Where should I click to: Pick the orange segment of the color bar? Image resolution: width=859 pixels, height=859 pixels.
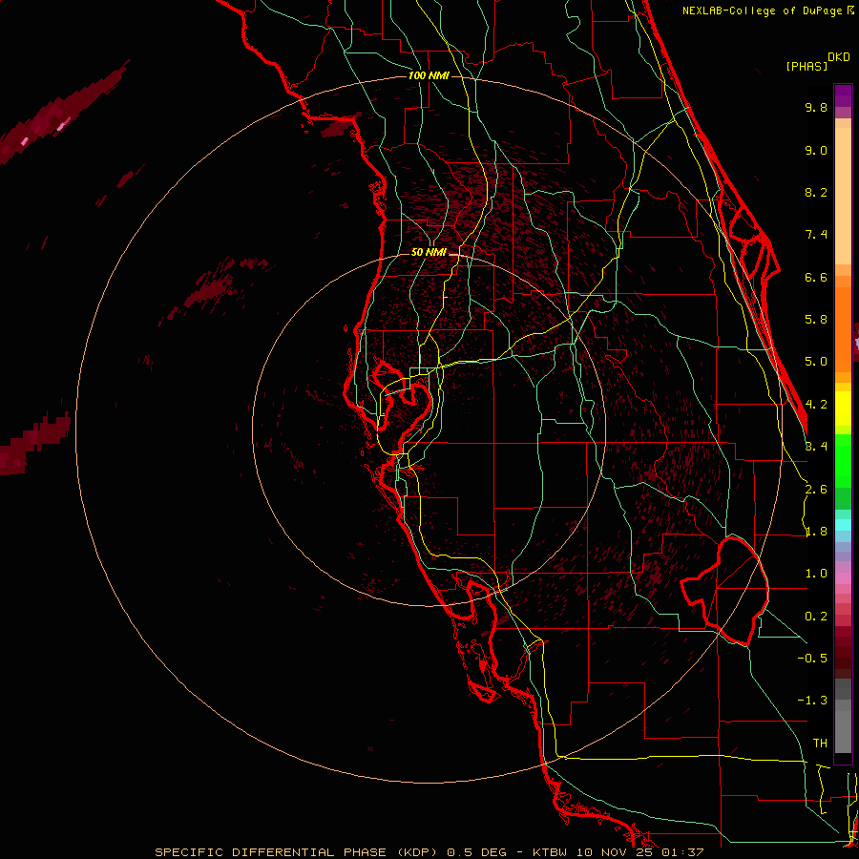click(843, 328)
